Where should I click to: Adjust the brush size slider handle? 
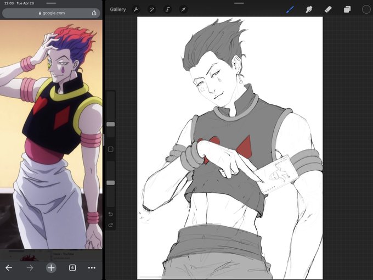tap(111, 124)
